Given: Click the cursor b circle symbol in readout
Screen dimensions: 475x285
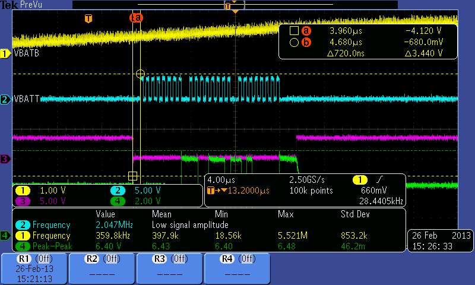Looking at the screenshot, I should [294, 42].
